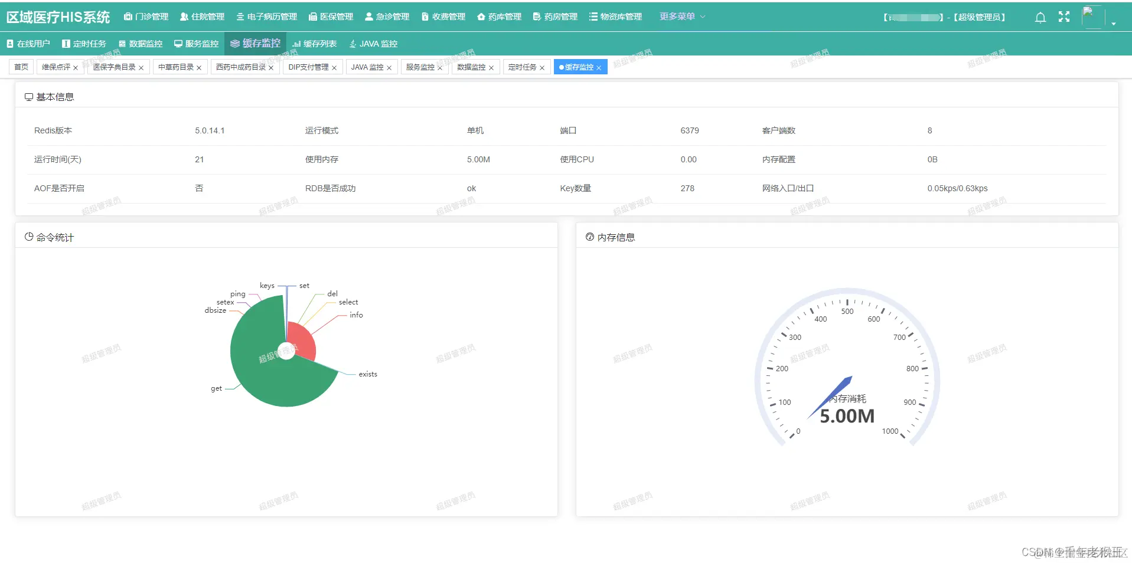
Task: Select the 在线用户 monitoring icon
Action: 9,43
